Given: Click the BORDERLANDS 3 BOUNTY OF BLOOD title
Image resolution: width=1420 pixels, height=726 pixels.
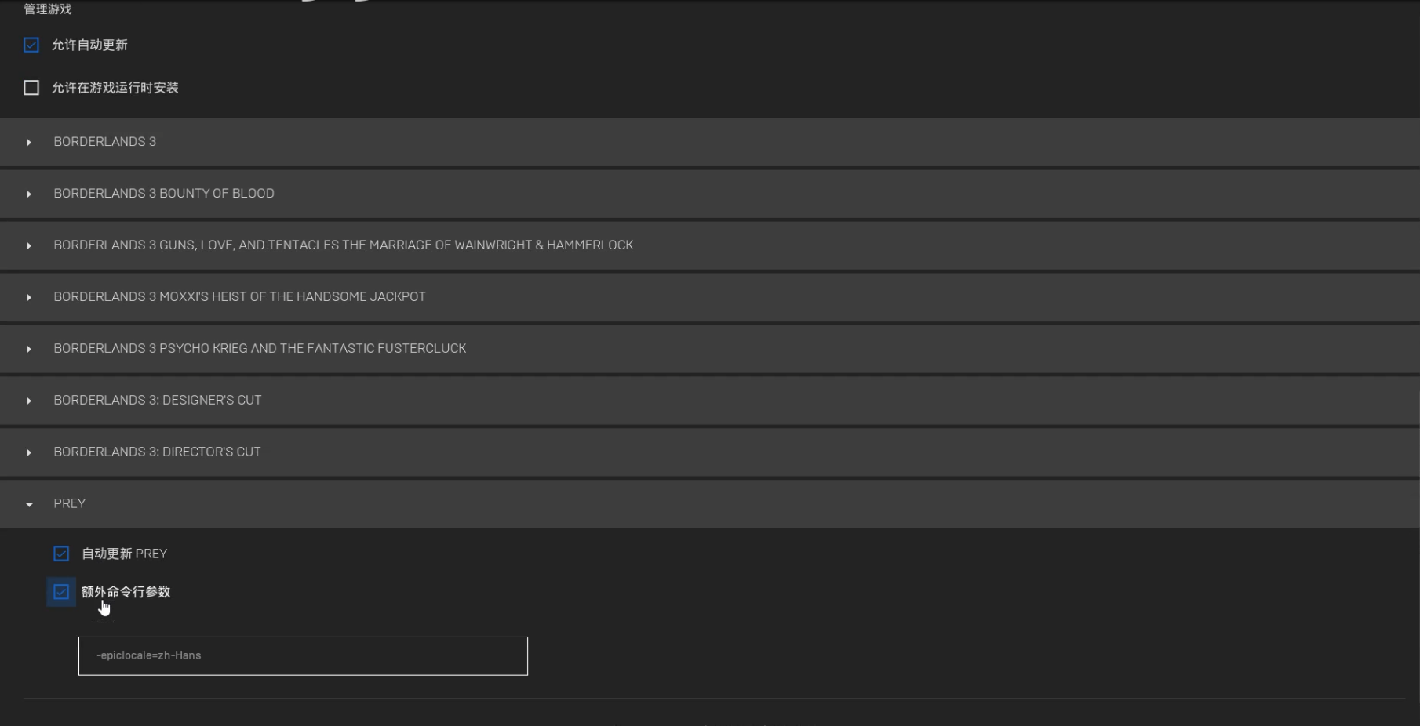Looking at the screenshot, I should [x=164, y=193].
